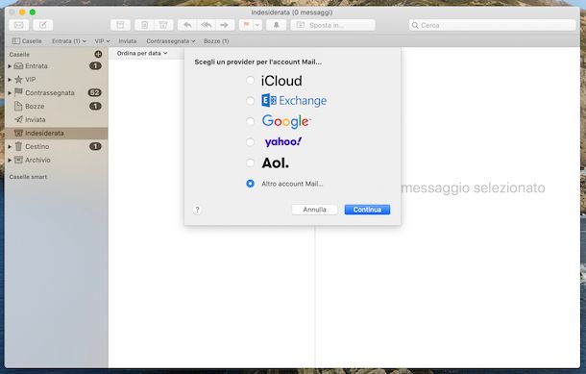Click the Archive toolbar icon

(x=120, y=25)
